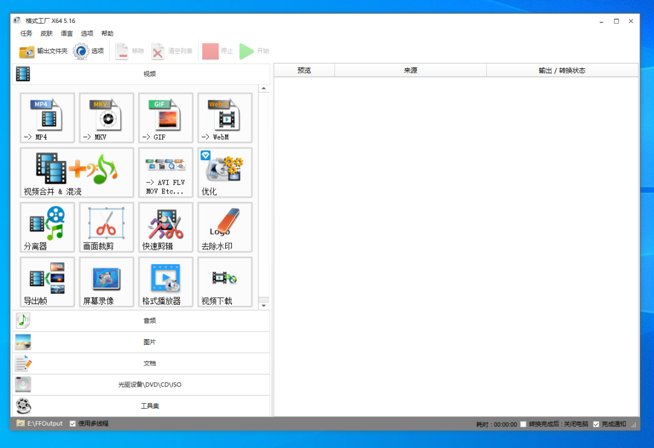Open the 皮肤 skin menu

[47, 33]
